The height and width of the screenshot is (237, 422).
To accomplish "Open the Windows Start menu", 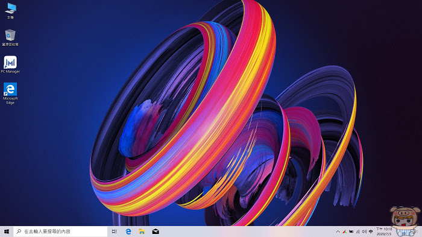I will coord(7,232).
